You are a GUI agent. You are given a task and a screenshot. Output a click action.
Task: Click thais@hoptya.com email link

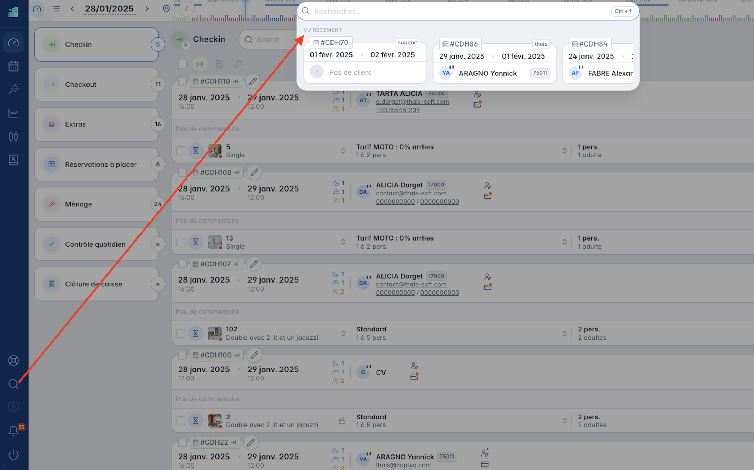(403, 465)
